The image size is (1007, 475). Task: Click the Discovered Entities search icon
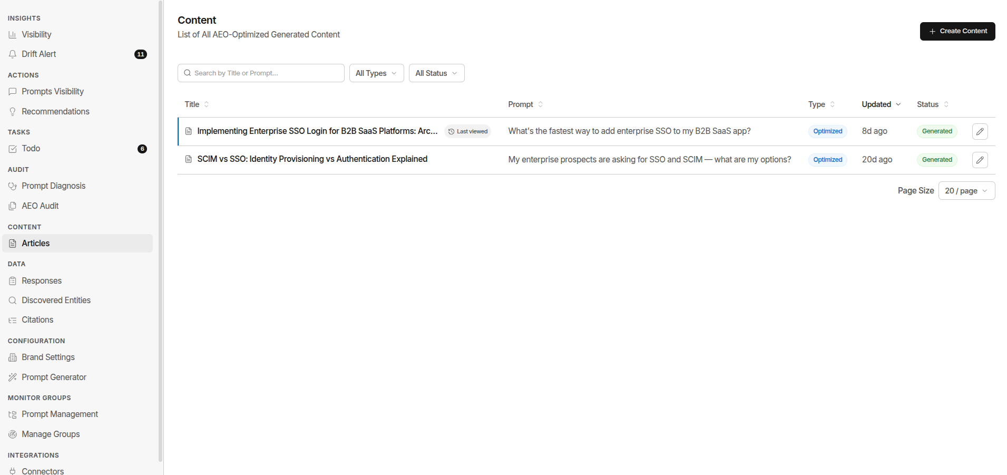point(13,300)
